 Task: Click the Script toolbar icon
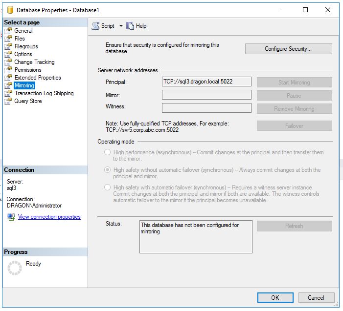click(x=96, y=26)
